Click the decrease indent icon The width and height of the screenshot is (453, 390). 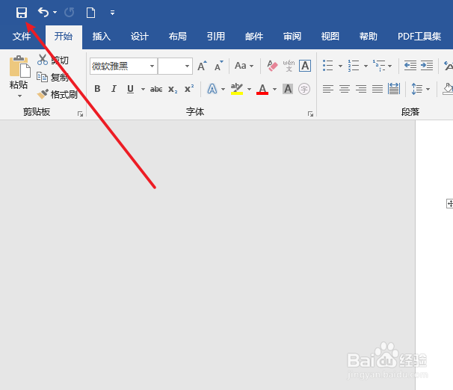pyautogui.click(x=410, y=66)
